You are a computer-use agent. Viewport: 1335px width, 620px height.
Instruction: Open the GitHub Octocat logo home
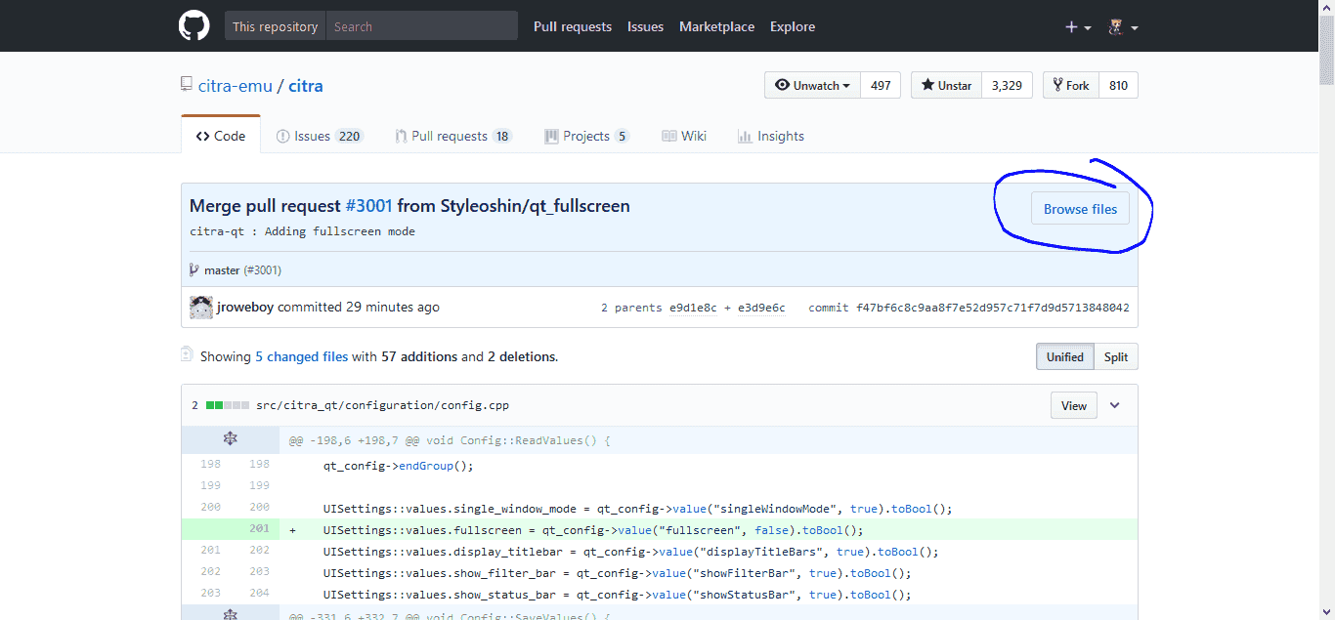pyautogui.click(x=194, y=26)
